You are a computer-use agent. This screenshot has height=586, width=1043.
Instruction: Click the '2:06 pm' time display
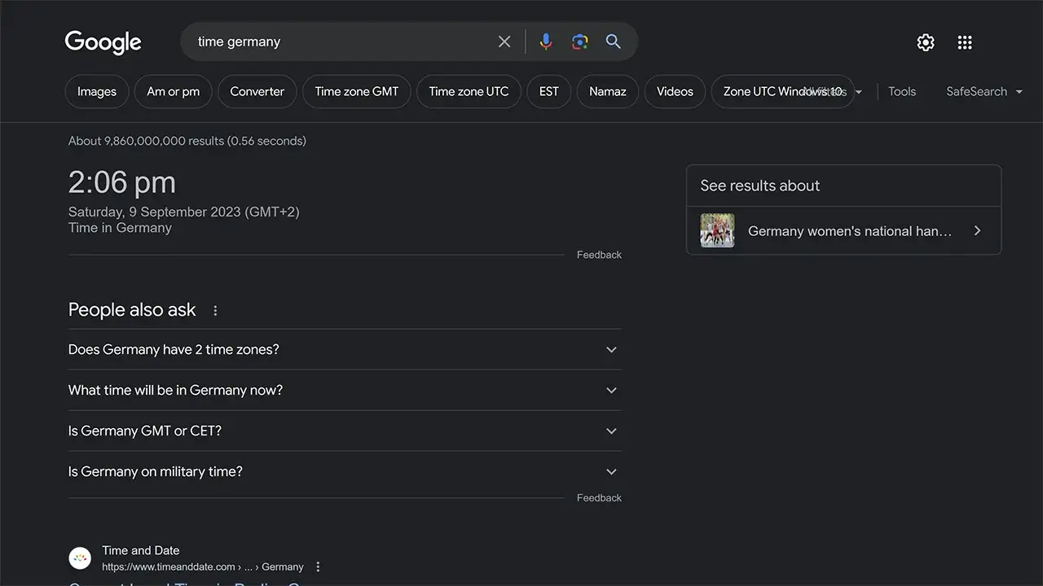pyautogui.click(x=122, y=182)
